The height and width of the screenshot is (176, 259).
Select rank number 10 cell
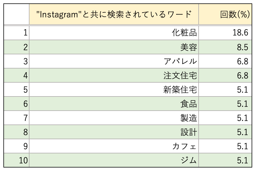pyautogui.click(x=16, y=161)
